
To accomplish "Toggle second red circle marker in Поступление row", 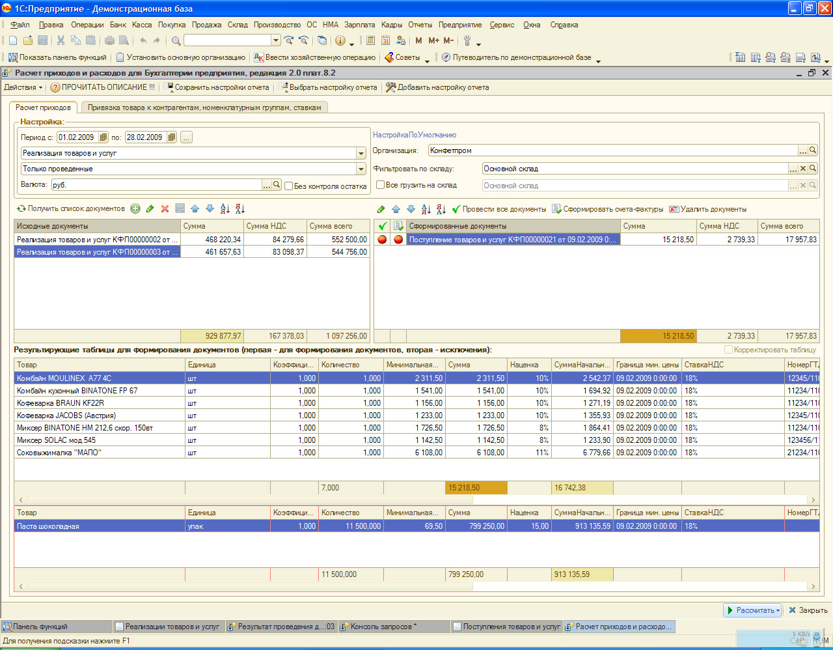I will (398, 240).
